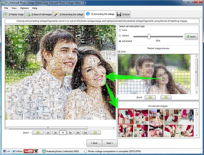The image size is (204, 155).
Task: Click the < Back button
Action: click(x=94, y=143)
